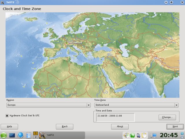The height and width of the screenshot is (139, 185).
Task: Proceed with the Next button
Action: point(175,127)
